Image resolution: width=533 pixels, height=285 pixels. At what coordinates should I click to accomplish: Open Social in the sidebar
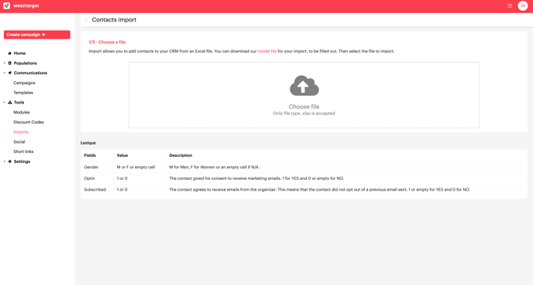19,141
